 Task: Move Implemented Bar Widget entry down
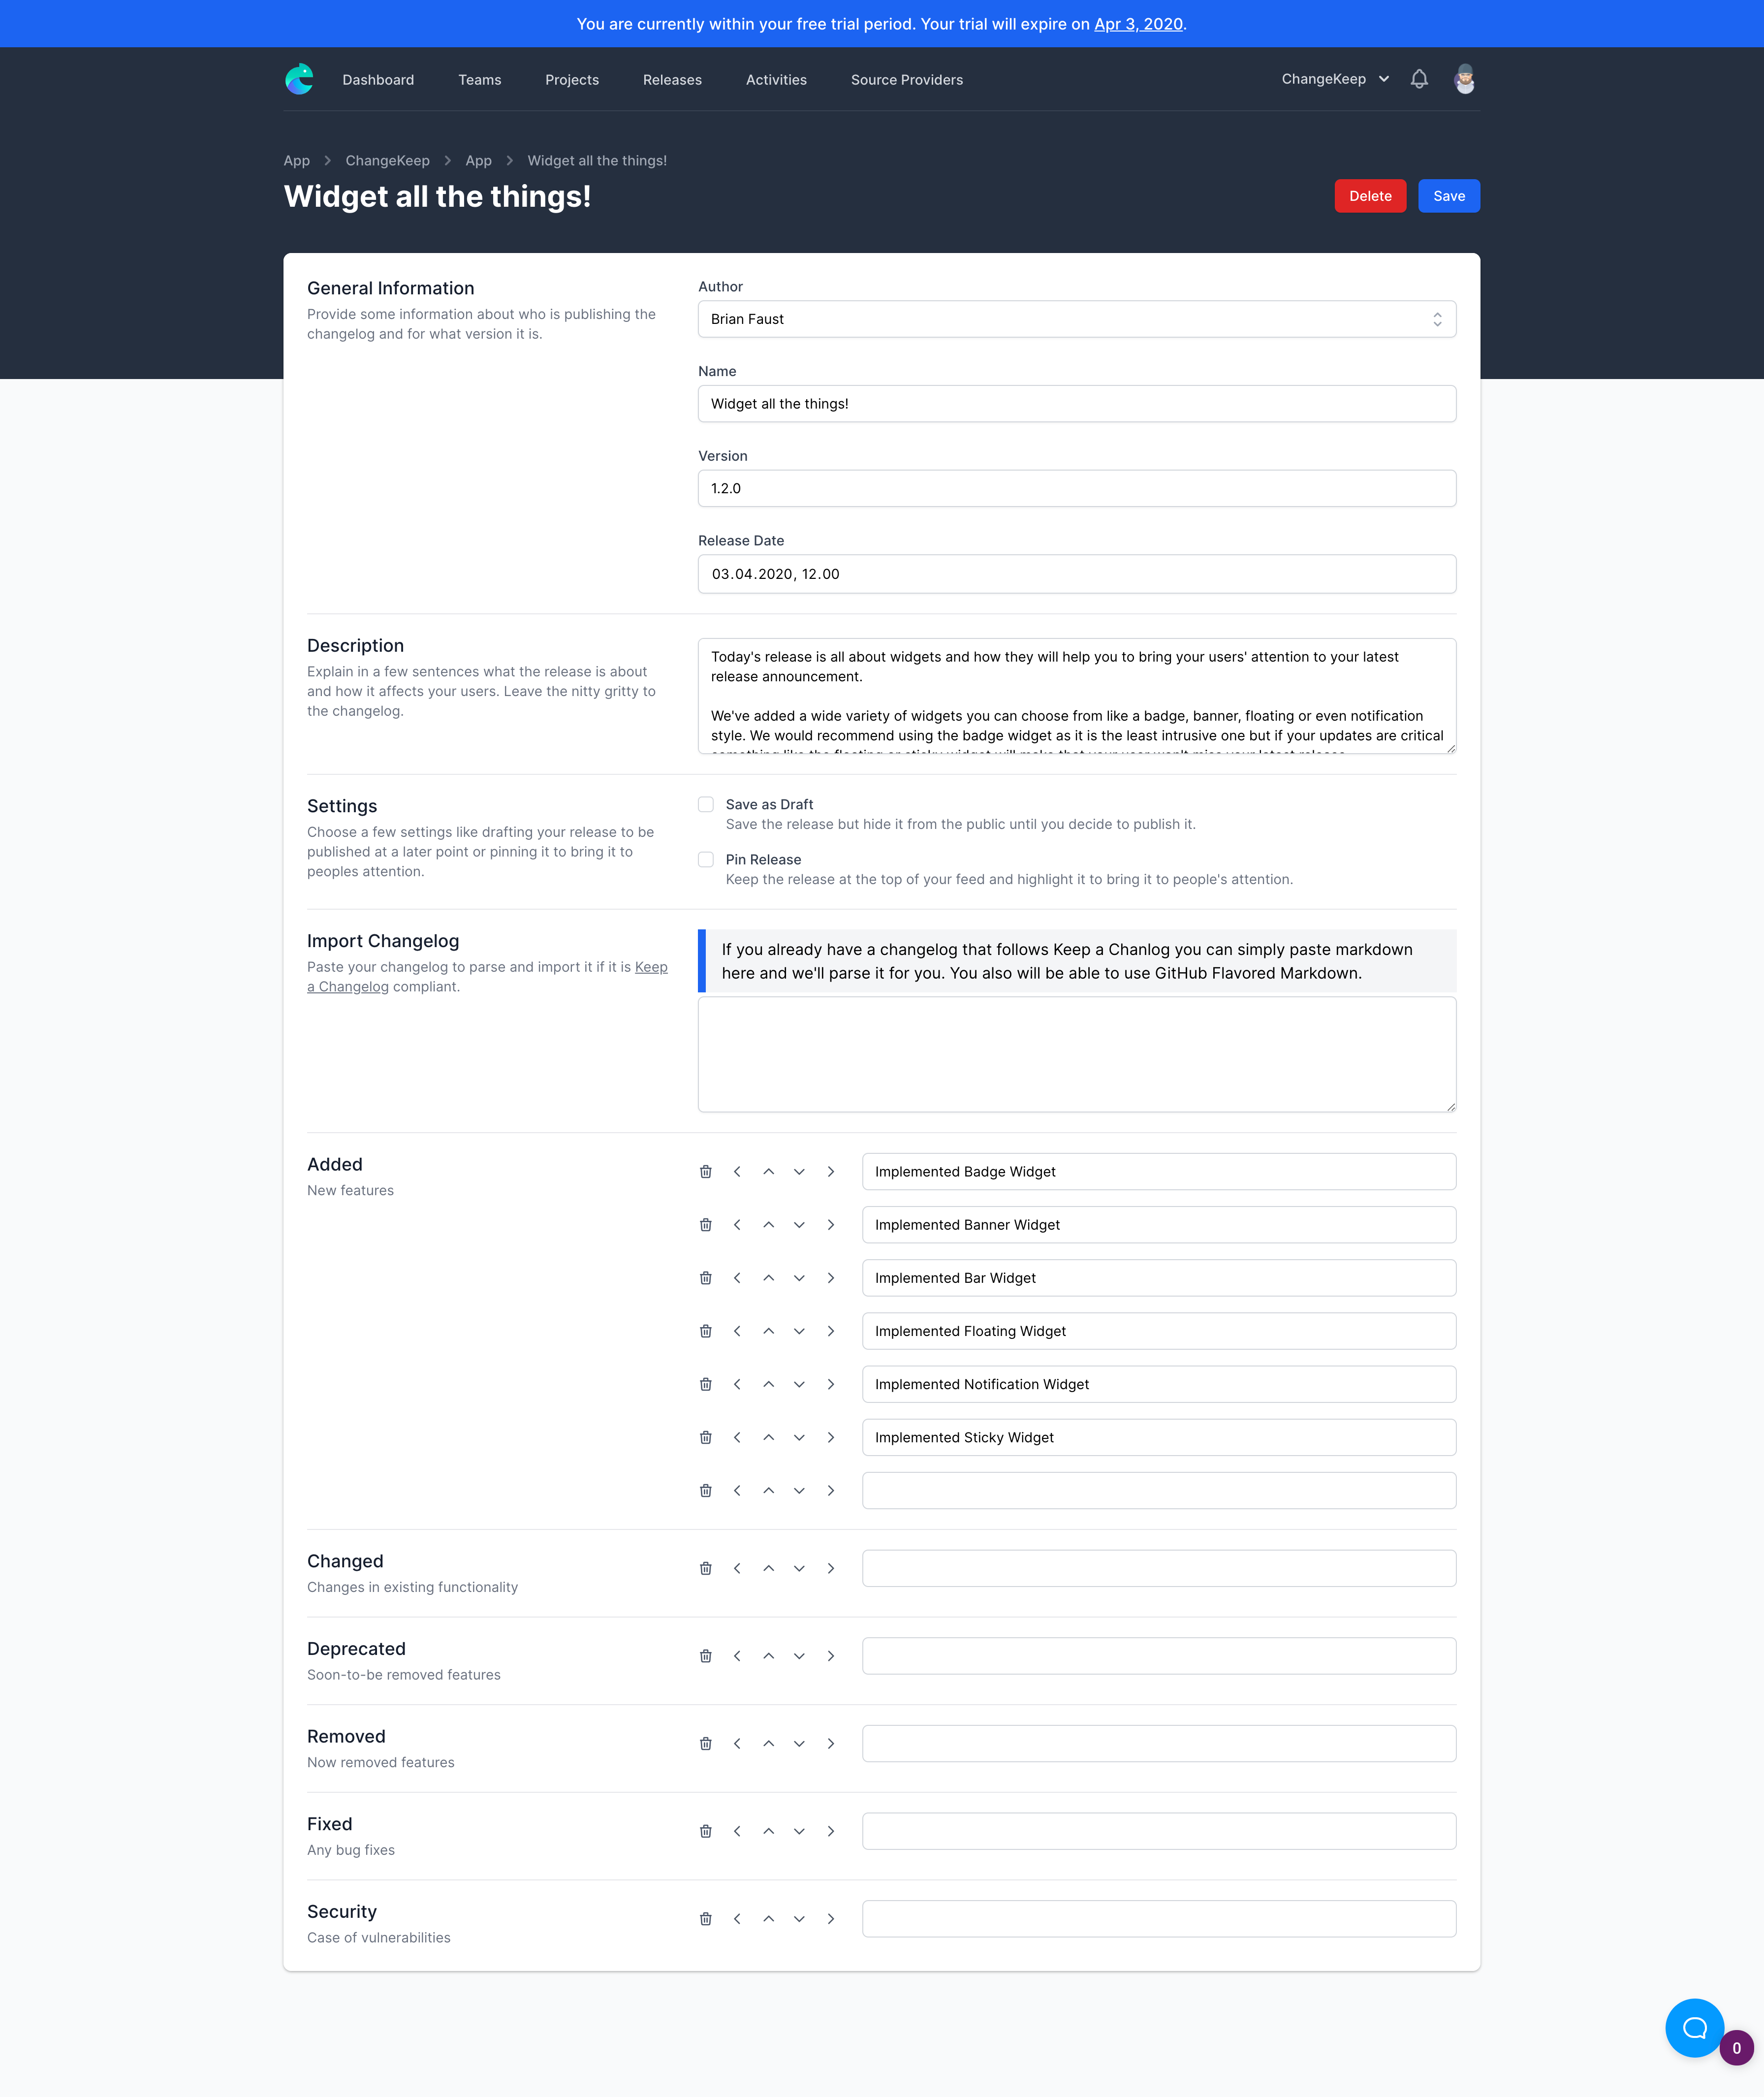pyautogui.click(x=799, y=1277)
